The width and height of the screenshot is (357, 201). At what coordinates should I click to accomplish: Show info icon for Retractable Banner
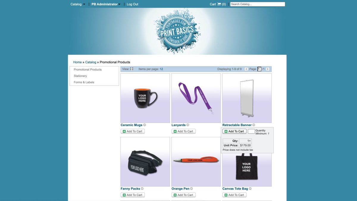254,125
